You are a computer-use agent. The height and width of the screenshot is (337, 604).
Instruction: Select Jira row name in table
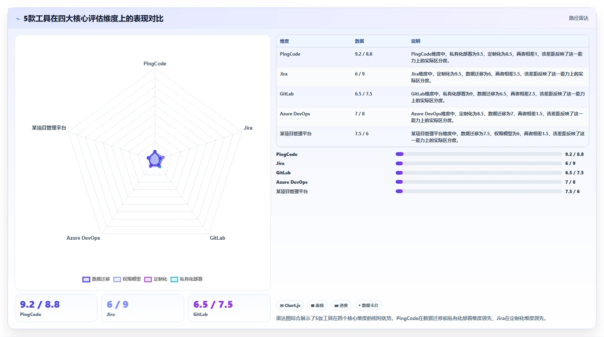tap(284, 74)
